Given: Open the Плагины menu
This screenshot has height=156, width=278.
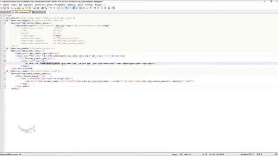Looking at the screenshot, I should pyautogui.click(x=89, y=5).
